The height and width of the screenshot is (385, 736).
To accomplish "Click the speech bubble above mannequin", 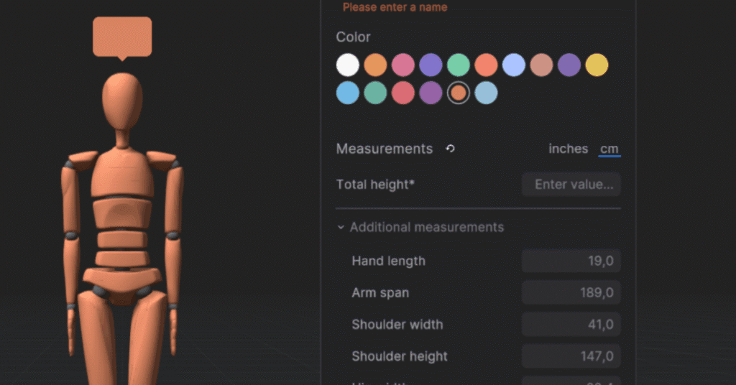I will (122, 39).
